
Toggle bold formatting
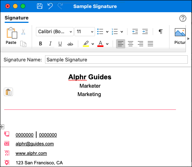pyautogui.click(x=40, y=44)
